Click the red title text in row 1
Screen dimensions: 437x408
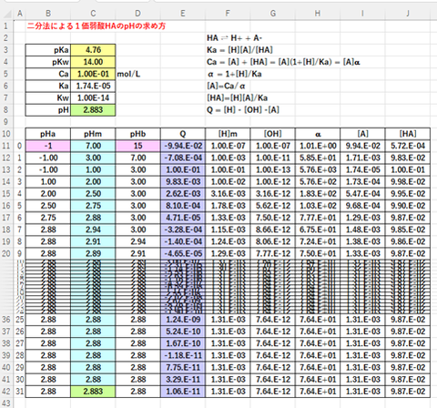point(97,26)
